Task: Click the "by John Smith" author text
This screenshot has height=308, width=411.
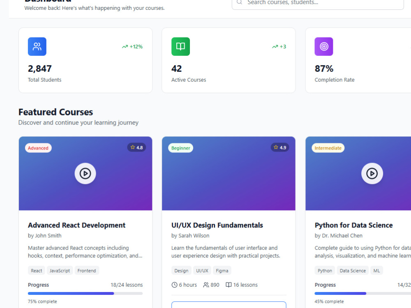Action: click(x=44, y=235)
